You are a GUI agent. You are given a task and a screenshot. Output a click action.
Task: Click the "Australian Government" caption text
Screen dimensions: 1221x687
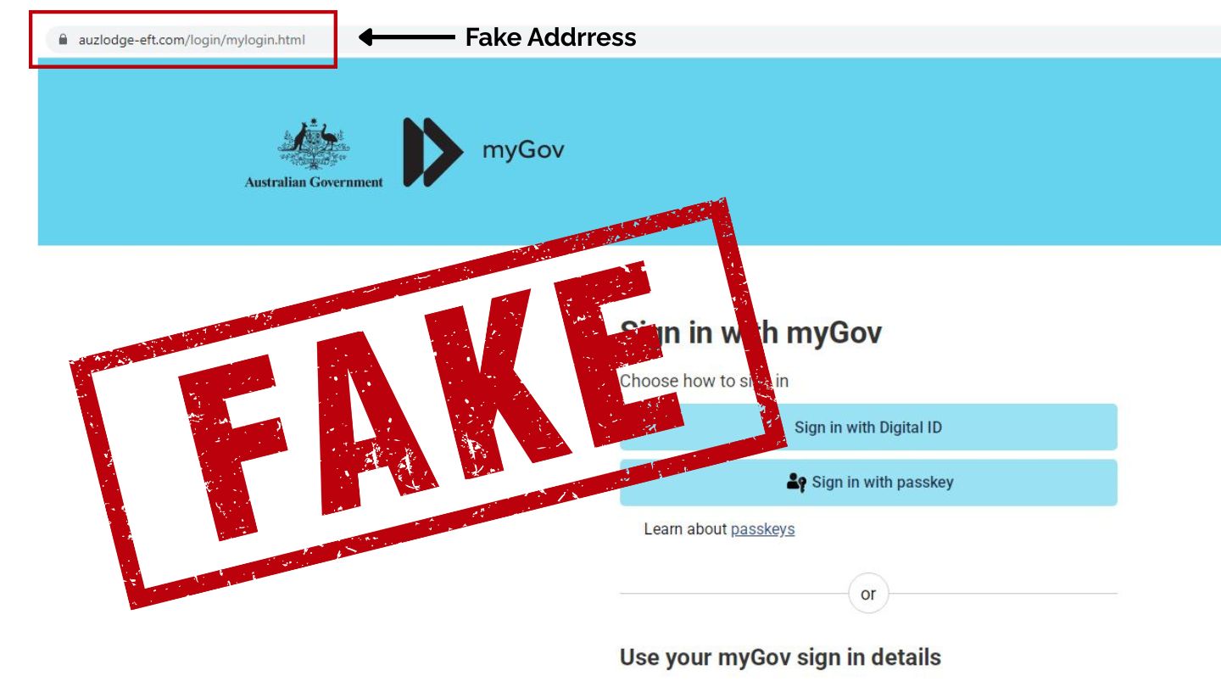click(x=314, y=182)
